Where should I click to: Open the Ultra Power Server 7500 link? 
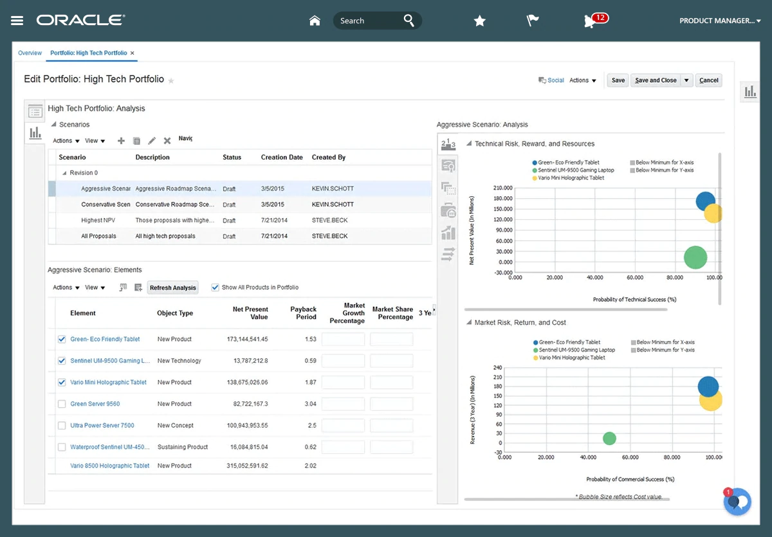[102, 425]
